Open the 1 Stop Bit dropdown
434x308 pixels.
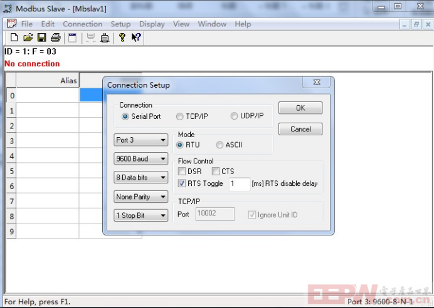(141, 215)
